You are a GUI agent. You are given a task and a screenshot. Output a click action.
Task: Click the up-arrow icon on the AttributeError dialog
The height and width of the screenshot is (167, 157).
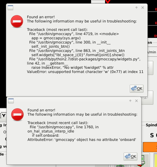(130, 101)
